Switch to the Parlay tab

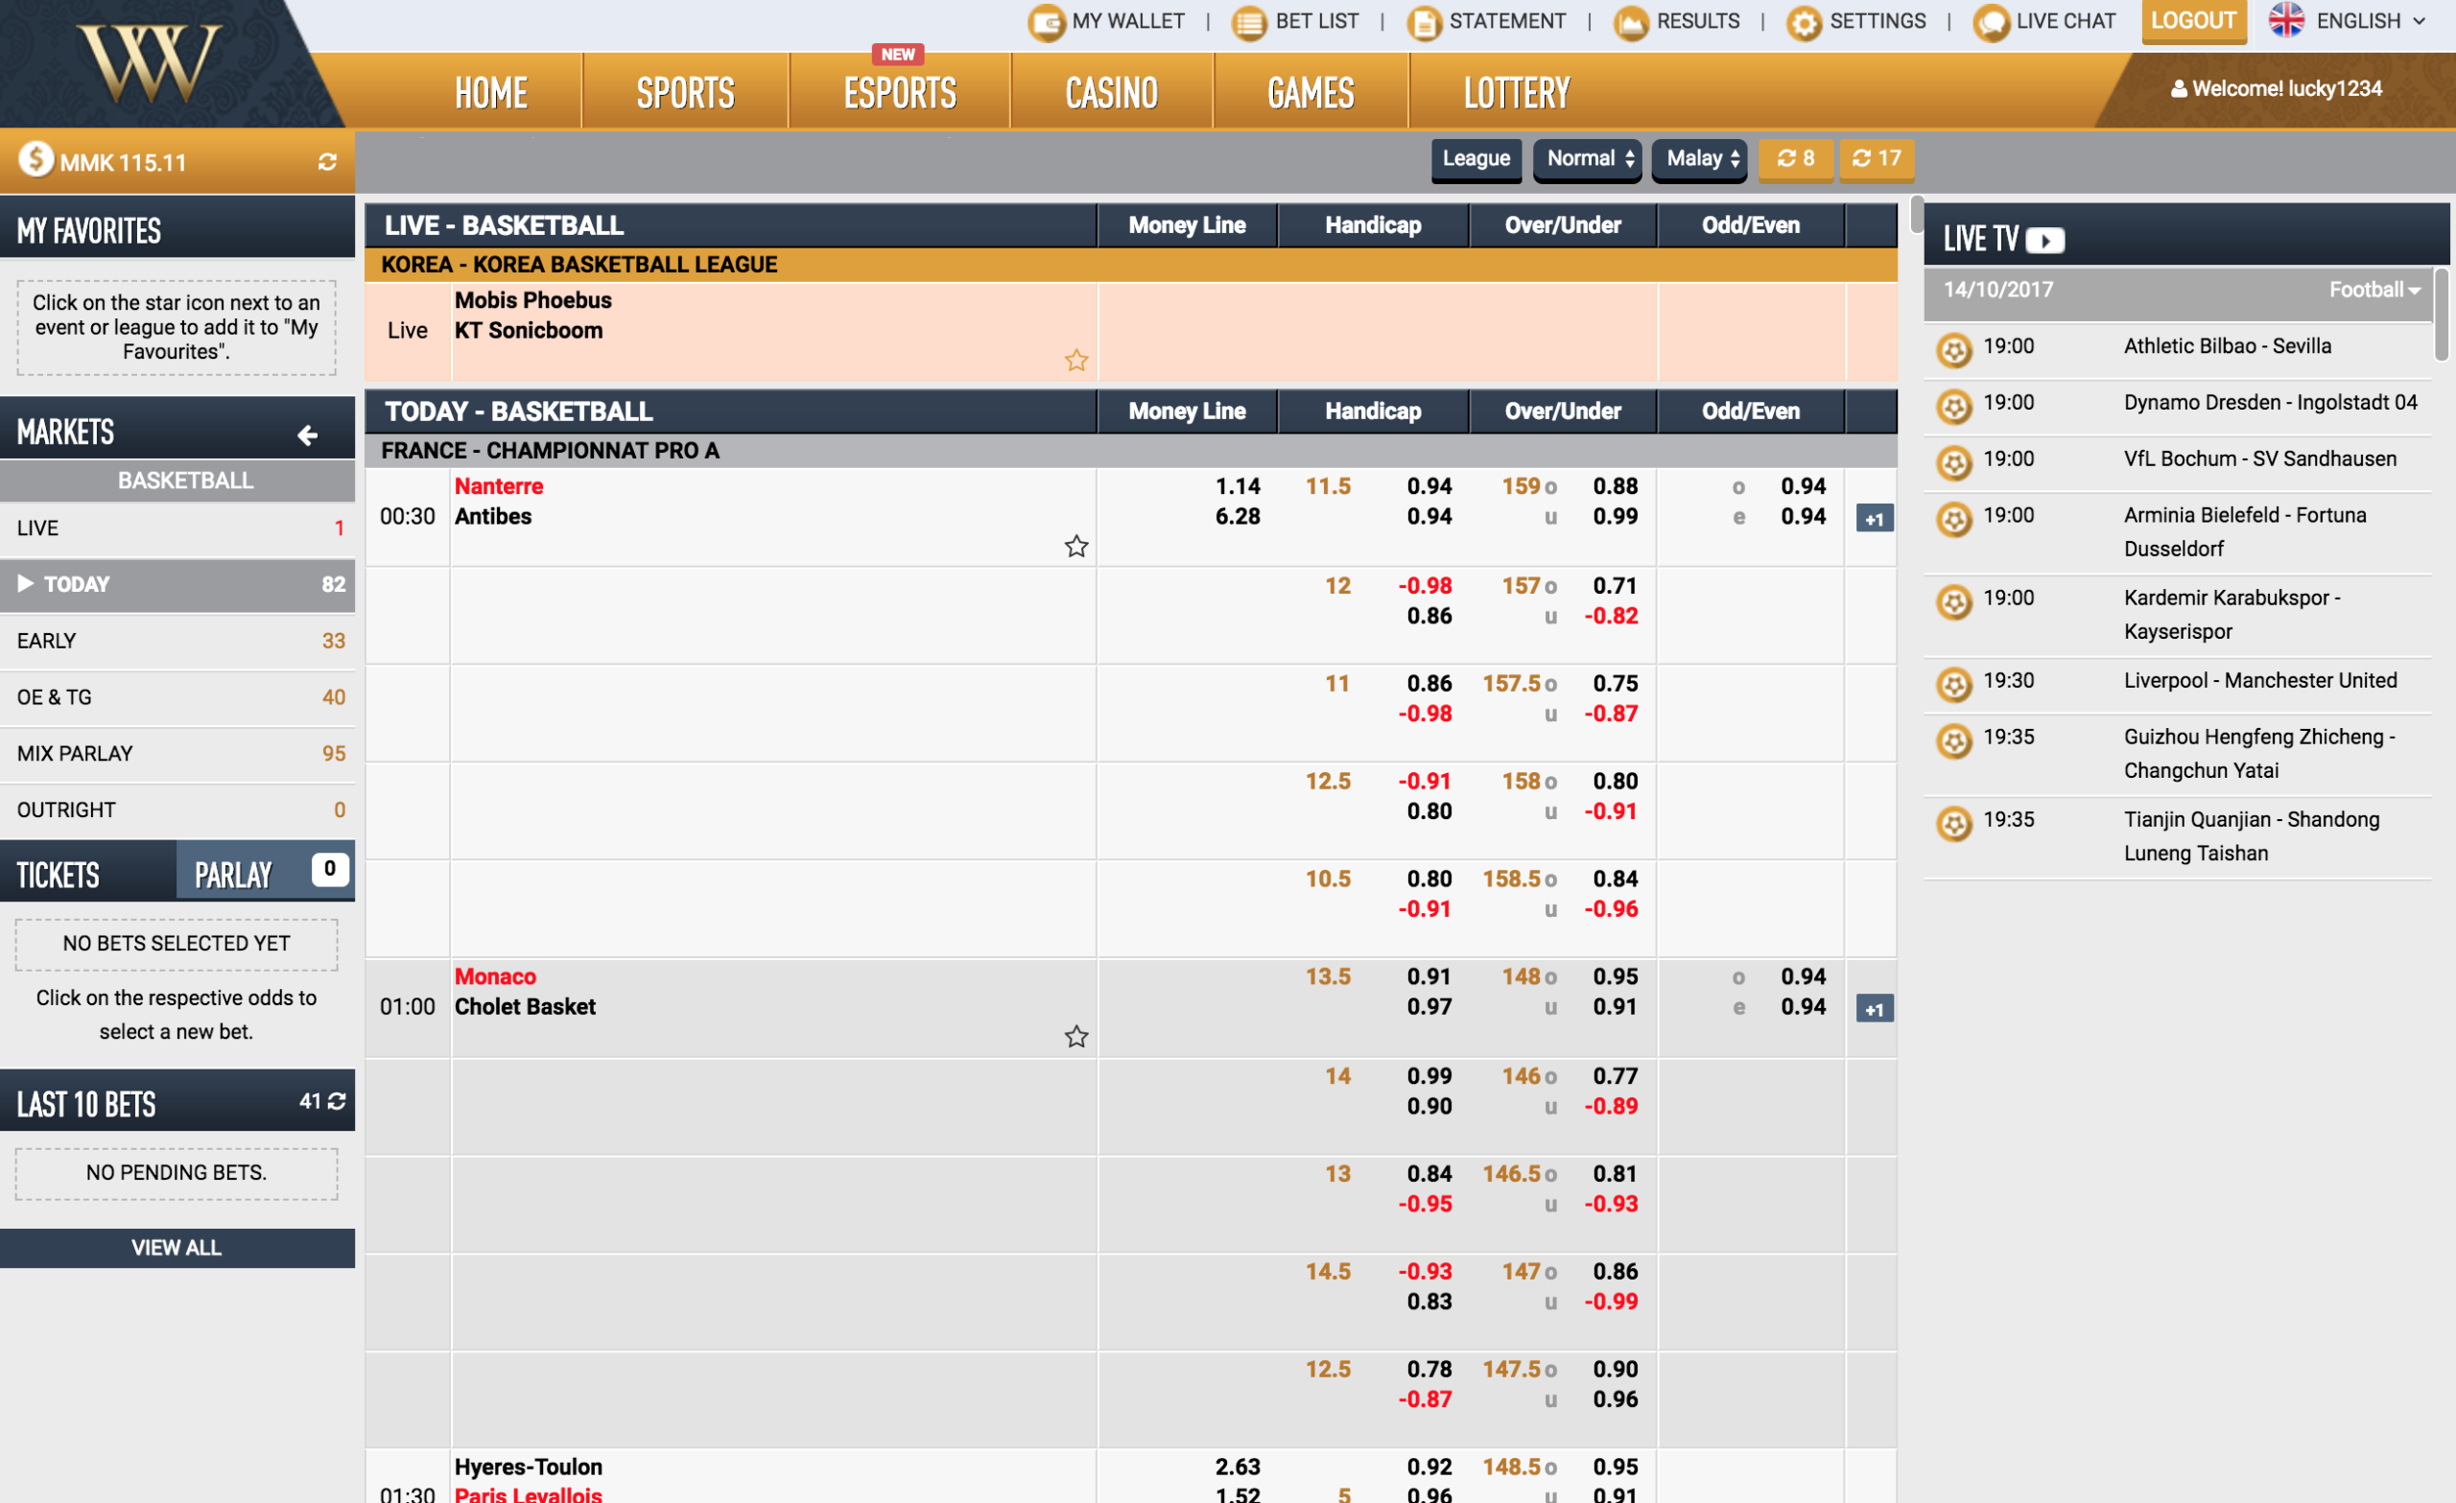[234, 874]
